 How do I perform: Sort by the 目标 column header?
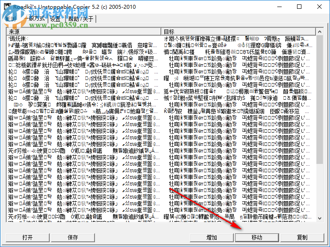[x=239, y=32]
